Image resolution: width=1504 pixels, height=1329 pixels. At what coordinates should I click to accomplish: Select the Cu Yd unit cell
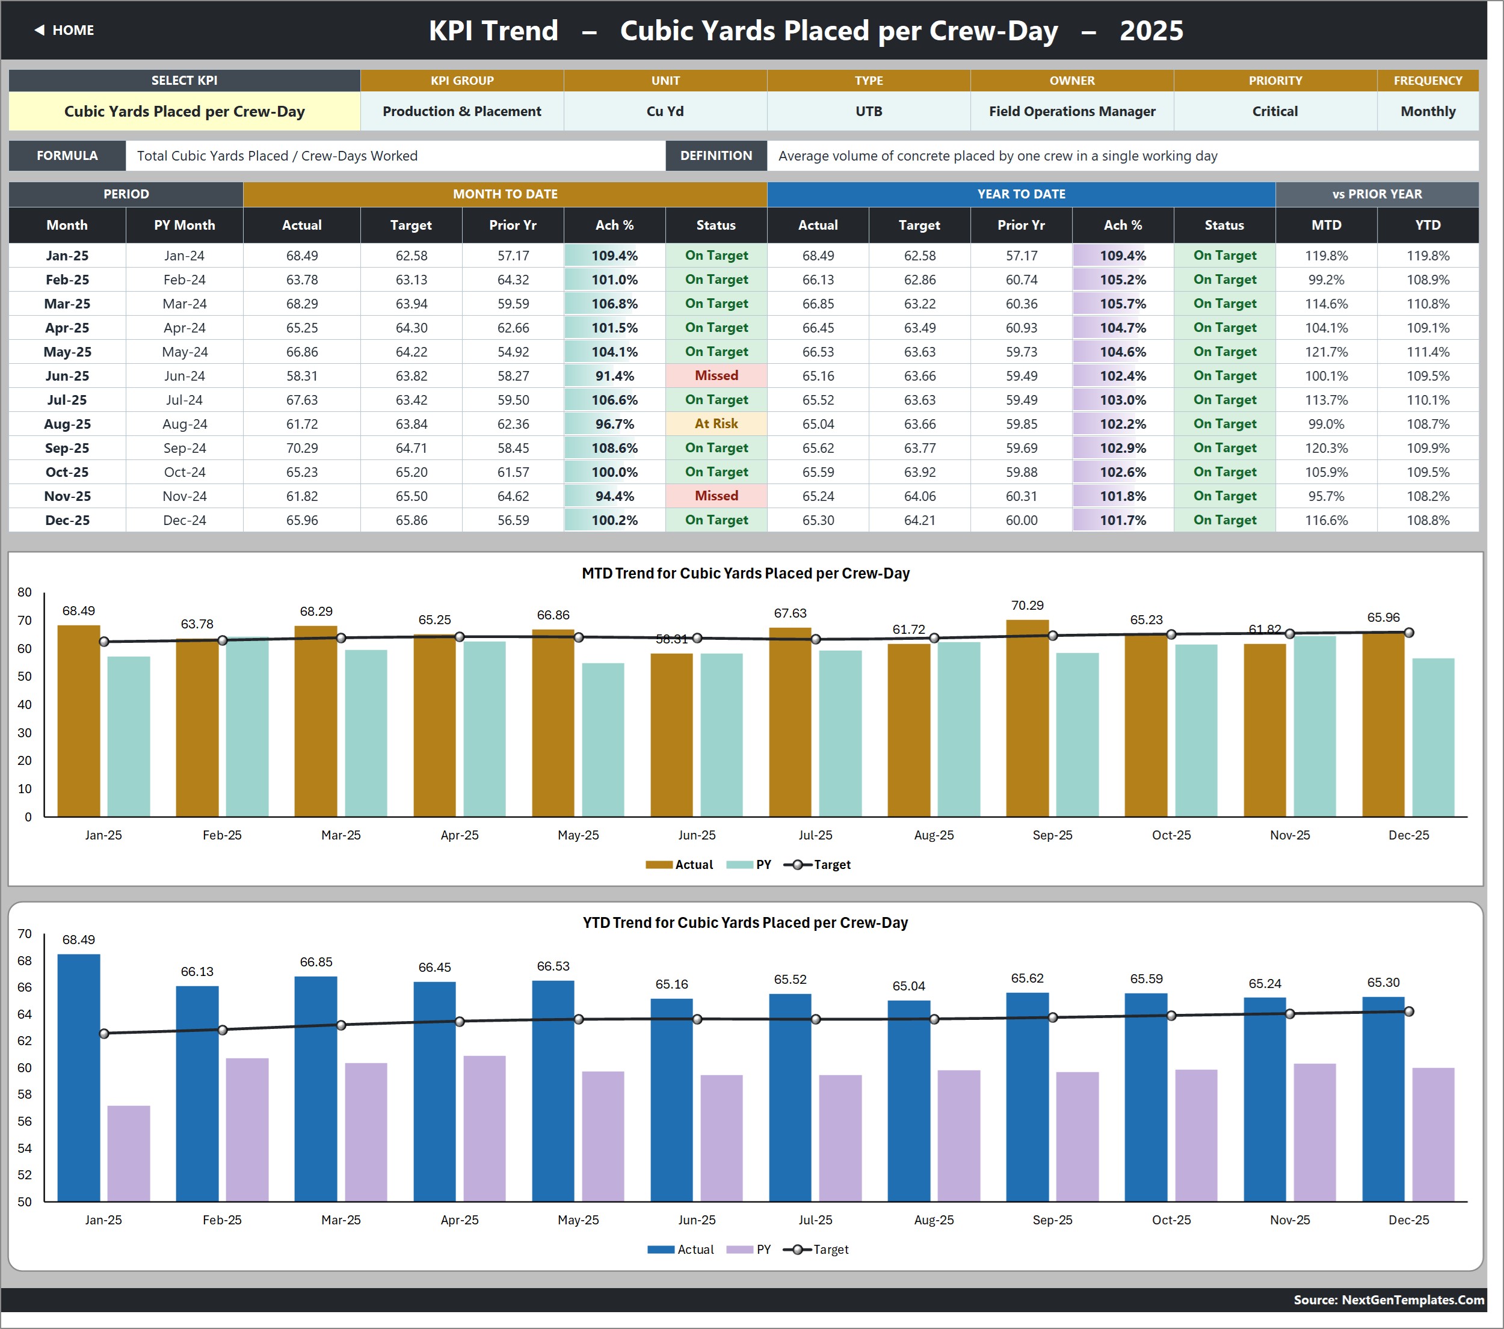pos(665,111)
